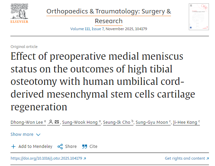Click the author email envelope icon
Image resolution: width=215 pixels, height=166 pixels.
pos(56,122)
